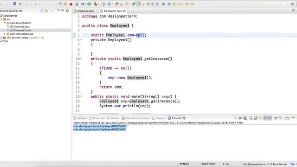The width and height of the screenshot is (297, 167).
Task: Collapse the com.designpattern package
Action: (5, 23)
